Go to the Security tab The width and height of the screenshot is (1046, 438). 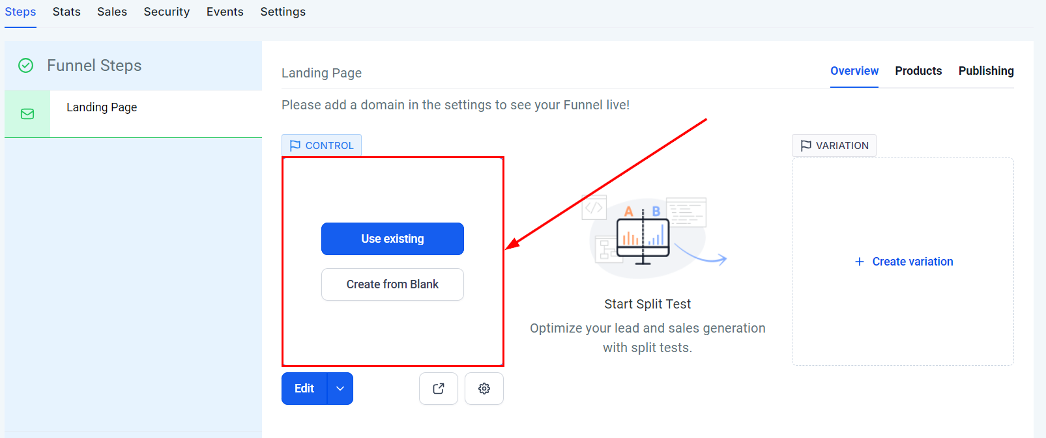point(167,12)
